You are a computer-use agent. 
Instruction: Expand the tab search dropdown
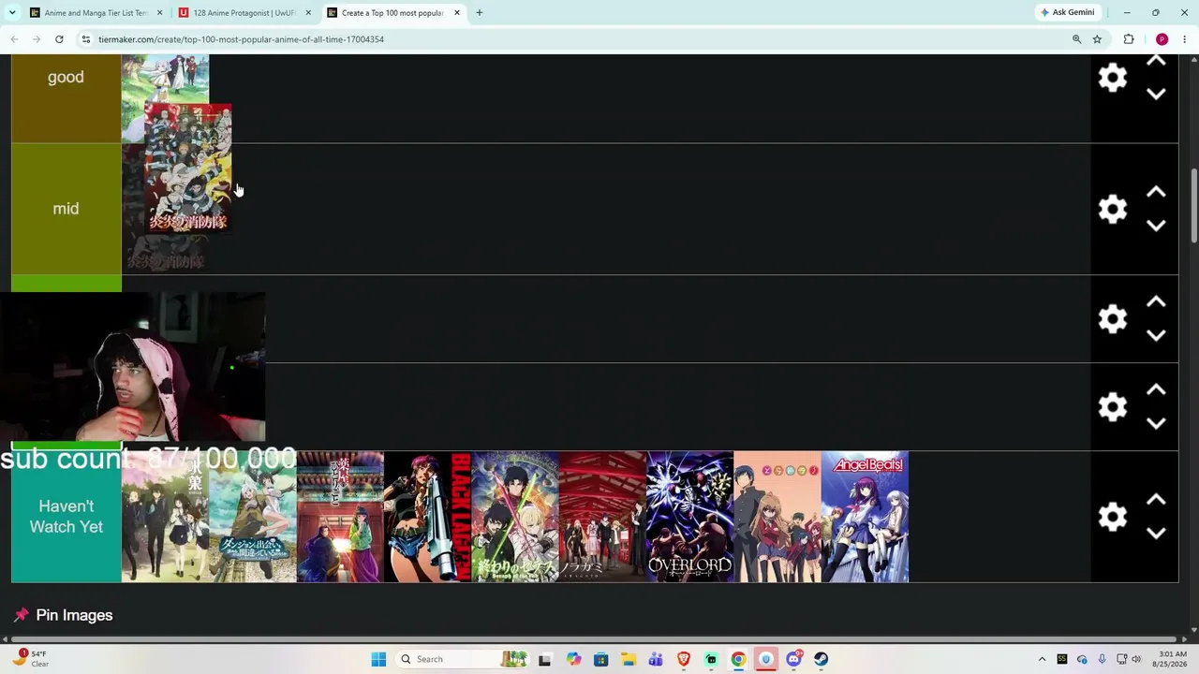tap(12, 13)
